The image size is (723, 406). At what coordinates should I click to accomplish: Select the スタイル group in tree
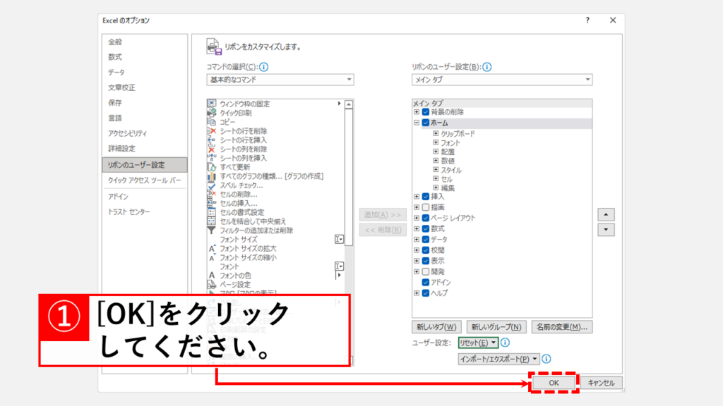[x=451, y=170]
